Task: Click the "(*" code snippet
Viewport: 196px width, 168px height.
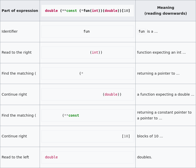Action: coord(81,73)
